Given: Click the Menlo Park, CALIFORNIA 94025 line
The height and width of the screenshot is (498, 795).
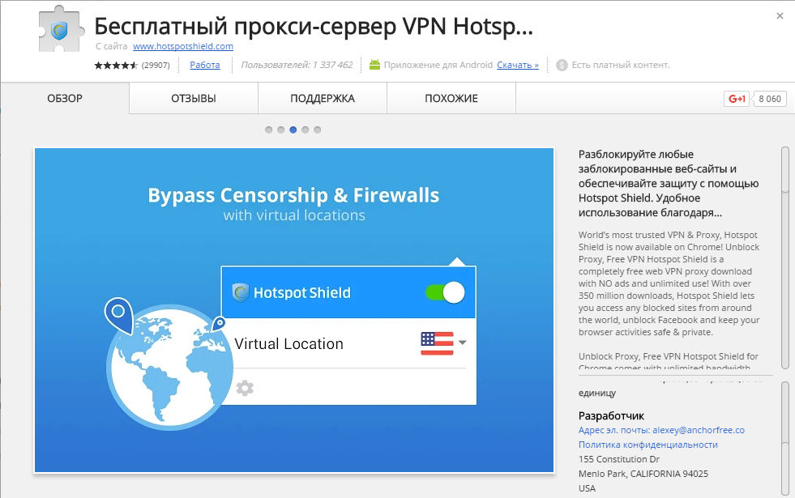Looking at the screenshot, I should (643, 475).
